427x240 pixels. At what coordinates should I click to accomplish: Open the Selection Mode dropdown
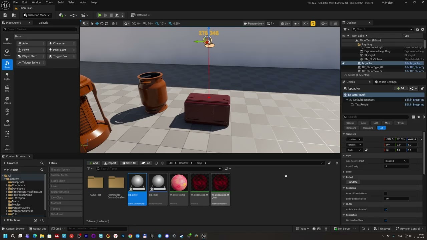click(x=37, y=15)
